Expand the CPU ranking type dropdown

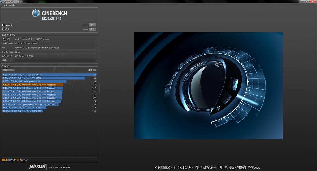[x=8, y=70]
